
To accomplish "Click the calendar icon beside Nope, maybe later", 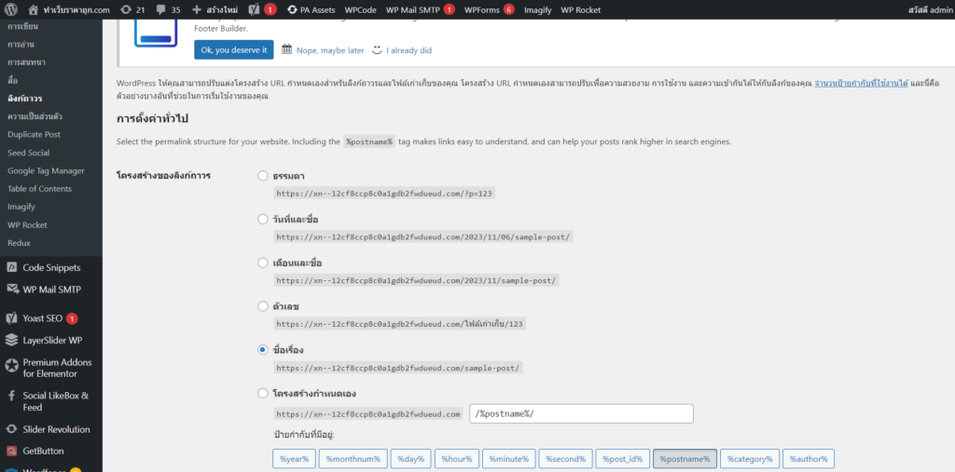I will [x=287, y=50].
